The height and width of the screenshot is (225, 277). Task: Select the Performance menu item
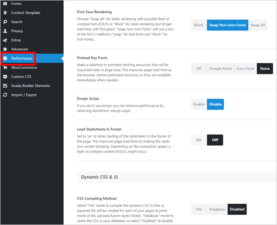point(32,58)
